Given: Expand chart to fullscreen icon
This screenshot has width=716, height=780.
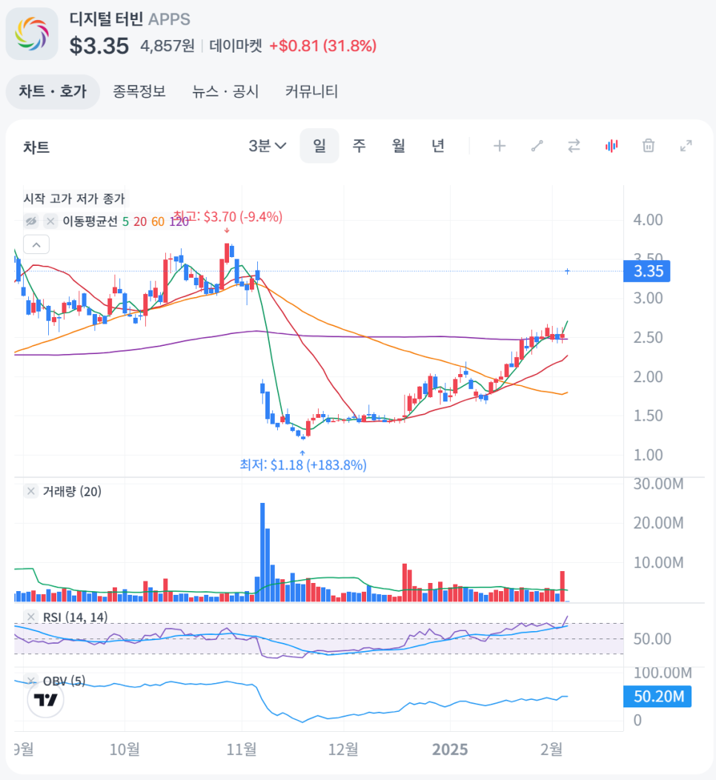Looking at the screenshot, I should pyautogui.click(x=686, y=146).
